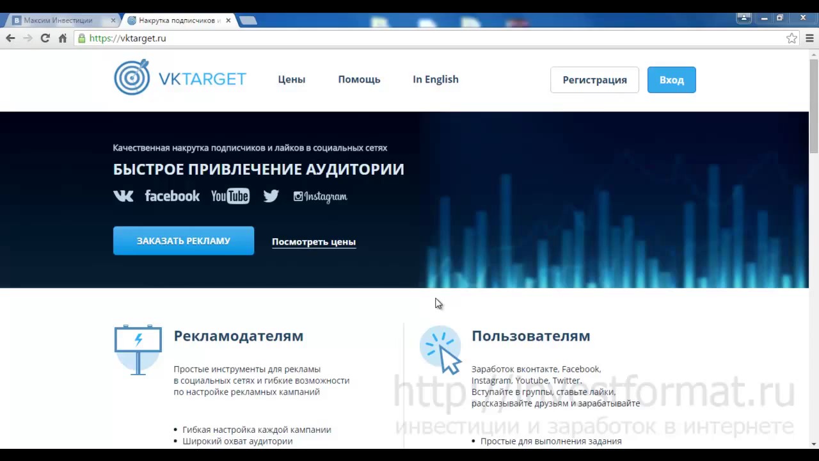The width and height of the screenshot is (819, 461).
Task: Click text БЫСТРОЕ ПРИВЛЕЧЕНИЕ АУДИТОРИИ
Action: [x=258, y=169]
